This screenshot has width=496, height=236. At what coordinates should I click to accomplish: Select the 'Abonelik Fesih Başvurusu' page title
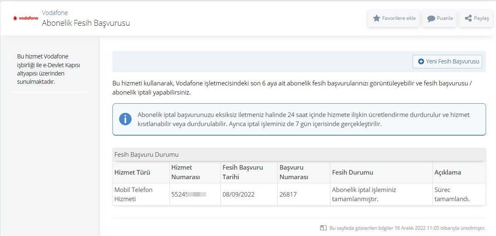pyautogui.click(x=86, y=23)
